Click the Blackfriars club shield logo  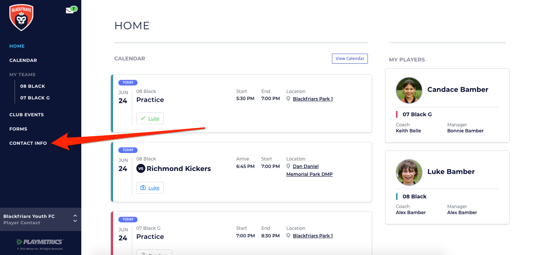point(21,18)
